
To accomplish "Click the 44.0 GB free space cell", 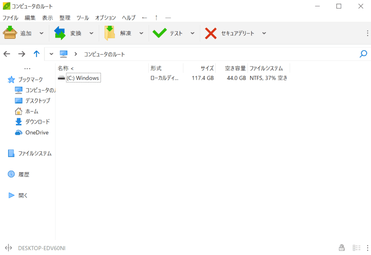I will pyautogui.click(x=236, y=78).
